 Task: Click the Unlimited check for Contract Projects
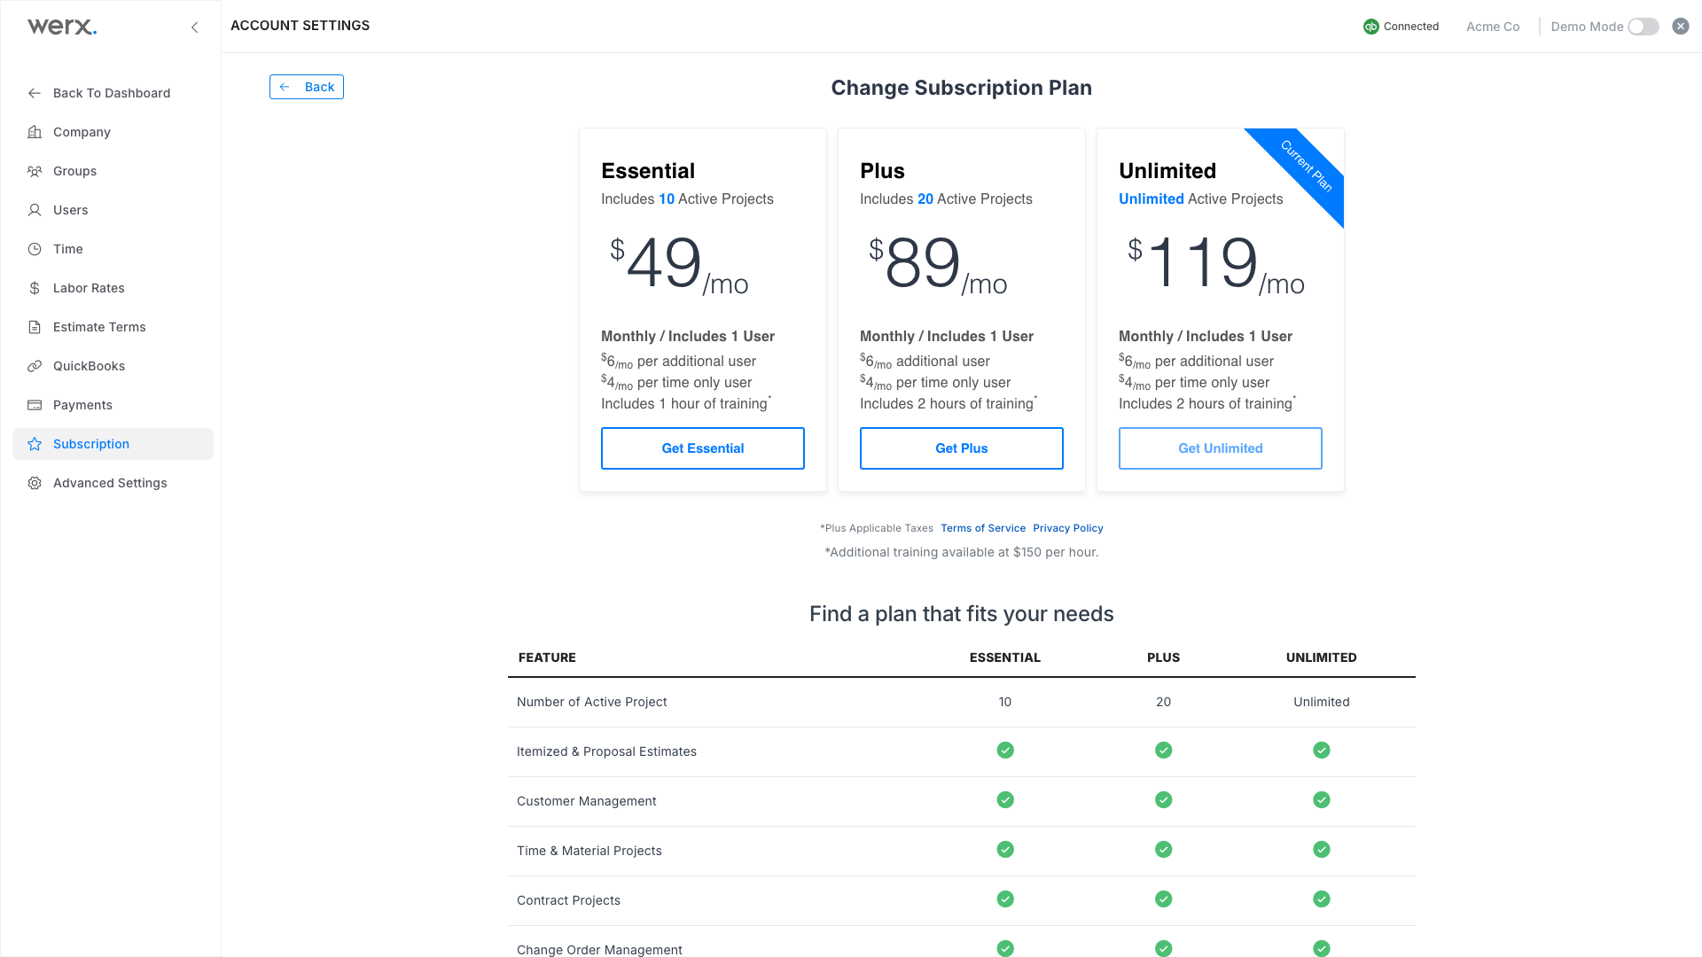tap(1322, 899)
